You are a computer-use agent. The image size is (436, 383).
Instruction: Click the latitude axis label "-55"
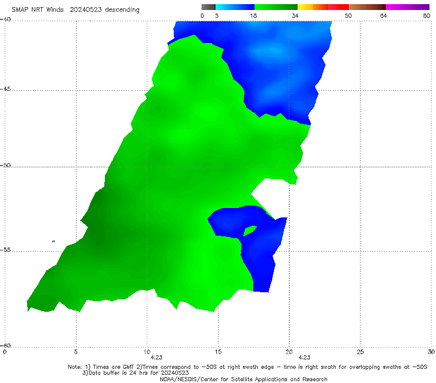point(5,249)
